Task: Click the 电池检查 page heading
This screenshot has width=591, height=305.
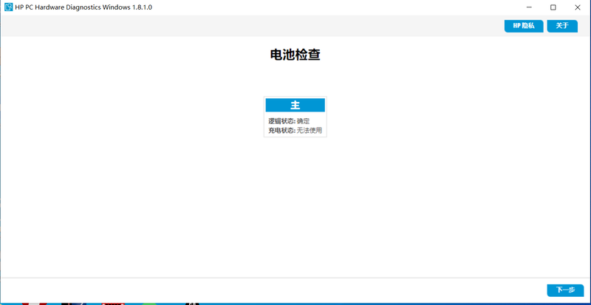Action: pyautogui.click(x=295, y=55)
